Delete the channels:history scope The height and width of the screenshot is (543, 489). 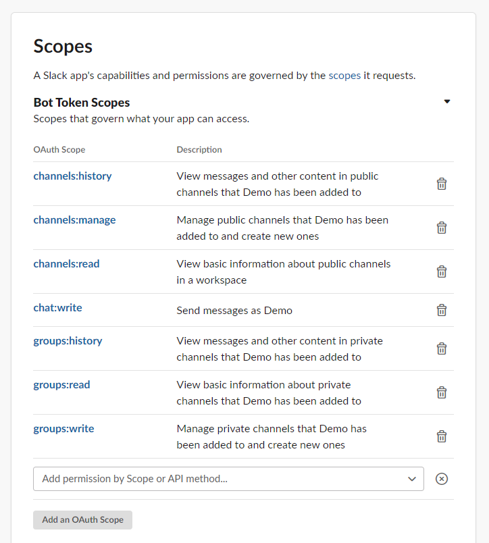[x=442, y=184]
